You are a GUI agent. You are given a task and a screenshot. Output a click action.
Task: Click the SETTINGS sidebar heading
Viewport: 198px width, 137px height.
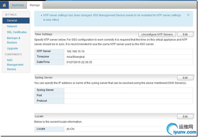tap(11, 15)
